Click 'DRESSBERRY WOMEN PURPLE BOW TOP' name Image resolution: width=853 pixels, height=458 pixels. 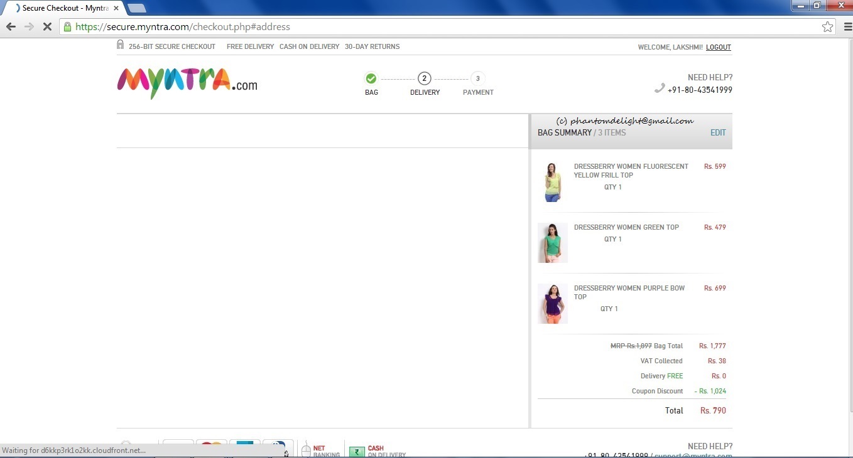click(x=629, y=292)
